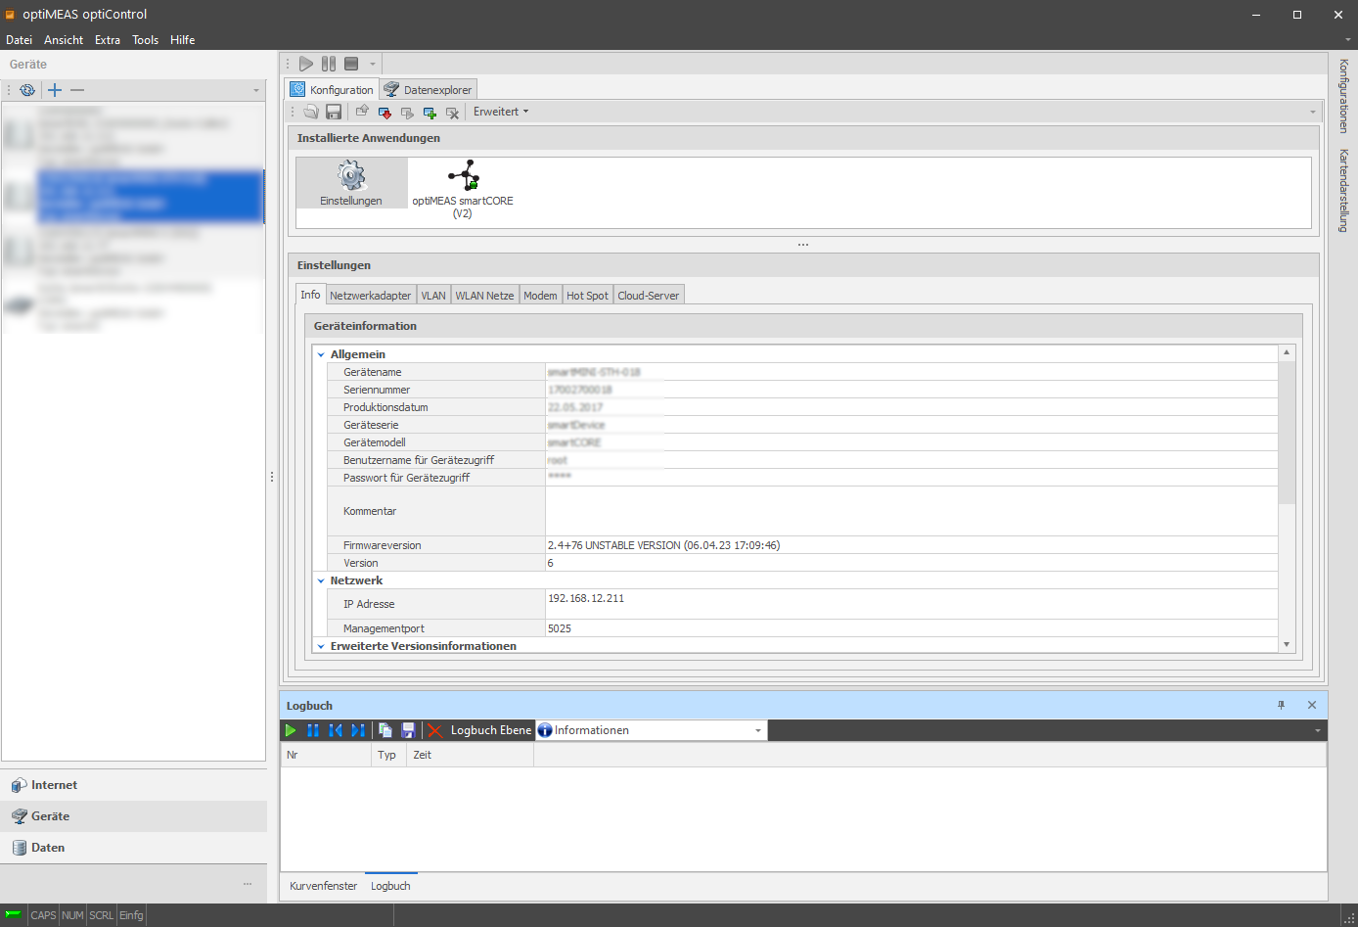The height and width of the screenshot is (927, 1358).
Task: Stop measurement with the square stop button
Action: coord(351,64)
